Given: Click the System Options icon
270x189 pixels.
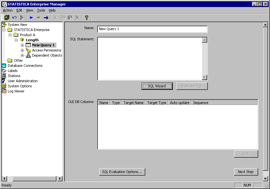Looking at the screenshot, I should (4, 86).
